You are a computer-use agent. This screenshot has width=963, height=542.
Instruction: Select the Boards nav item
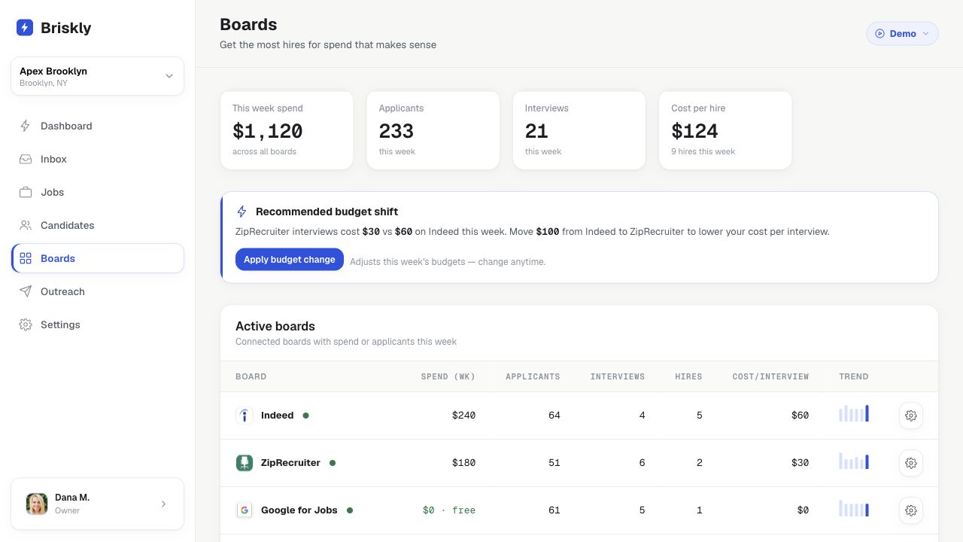coord(97,258)
